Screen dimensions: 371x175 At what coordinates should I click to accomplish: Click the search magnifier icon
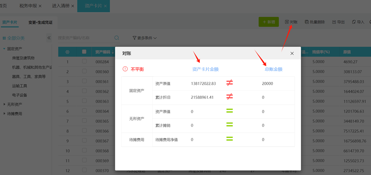[x=117, y=38]
